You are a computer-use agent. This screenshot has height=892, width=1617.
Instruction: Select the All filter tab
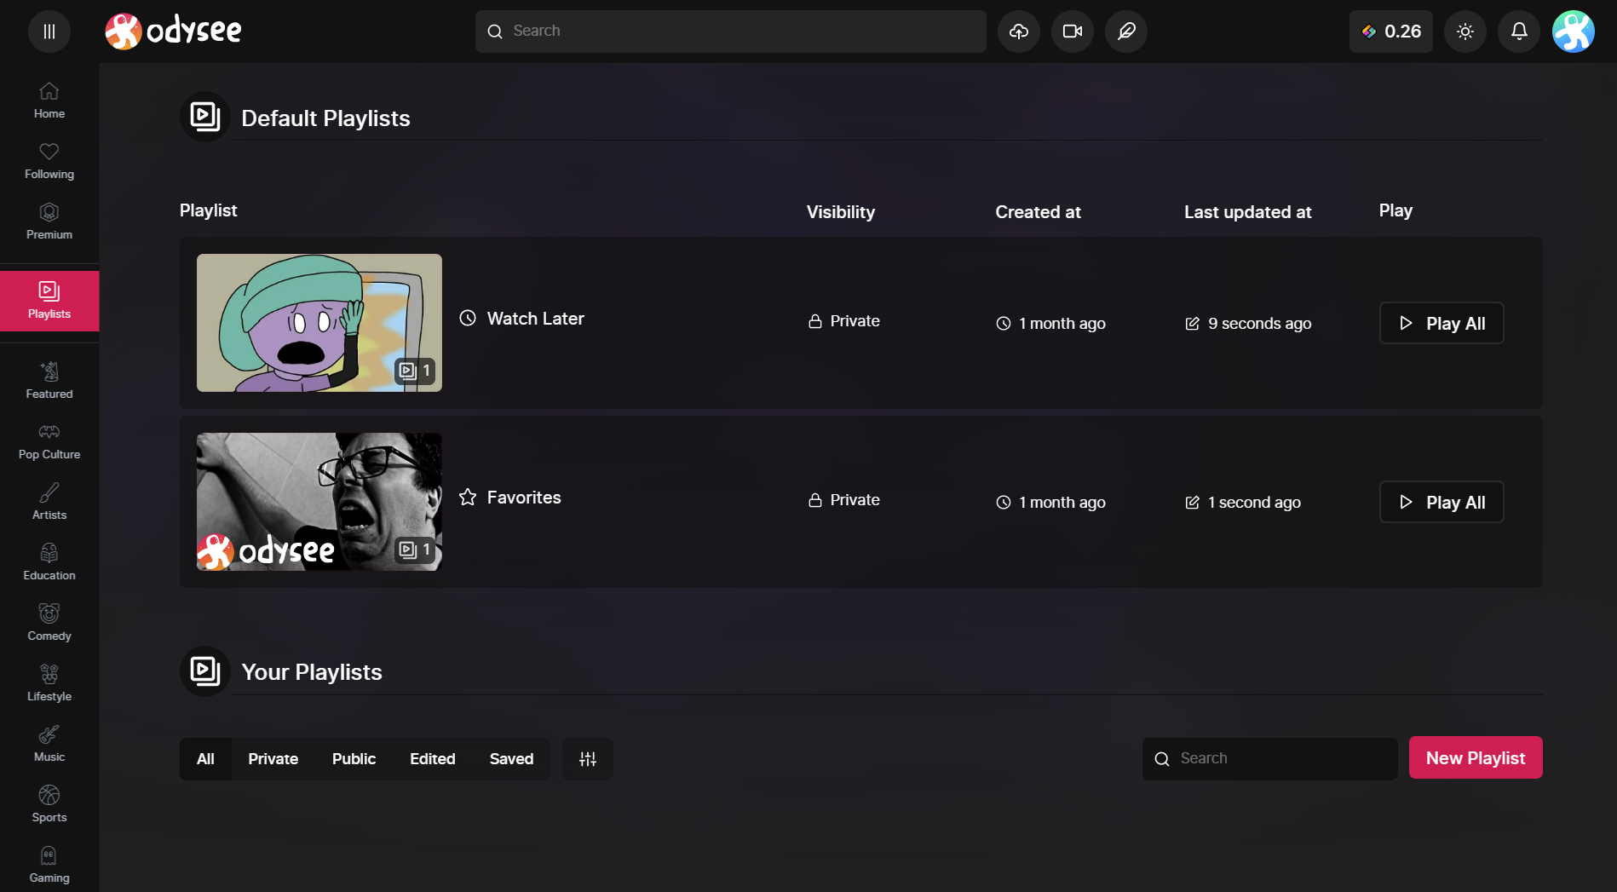(205, 759)
